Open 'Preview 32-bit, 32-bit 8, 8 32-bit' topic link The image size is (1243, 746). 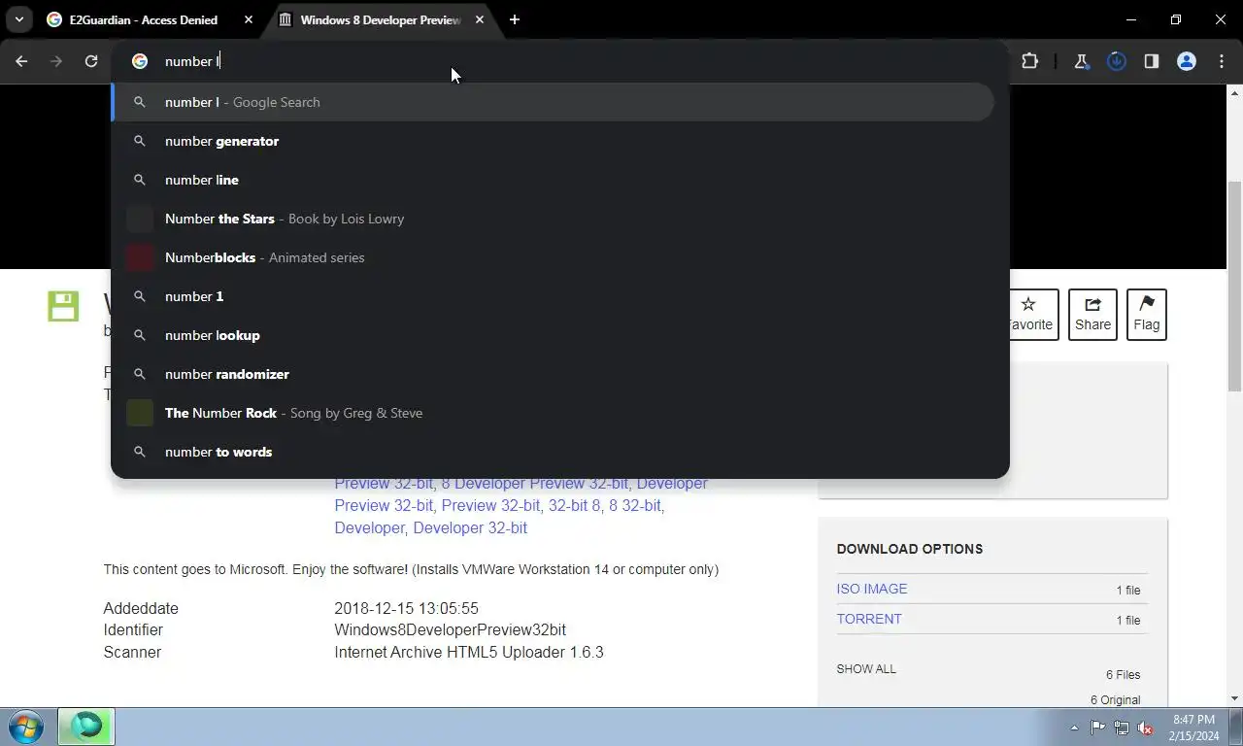pyautogui.click(x=553, y=505)
